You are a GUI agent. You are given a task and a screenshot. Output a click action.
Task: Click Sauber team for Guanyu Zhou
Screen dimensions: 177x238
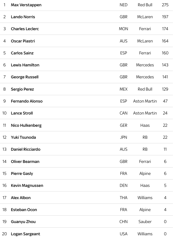pos(145,222)
